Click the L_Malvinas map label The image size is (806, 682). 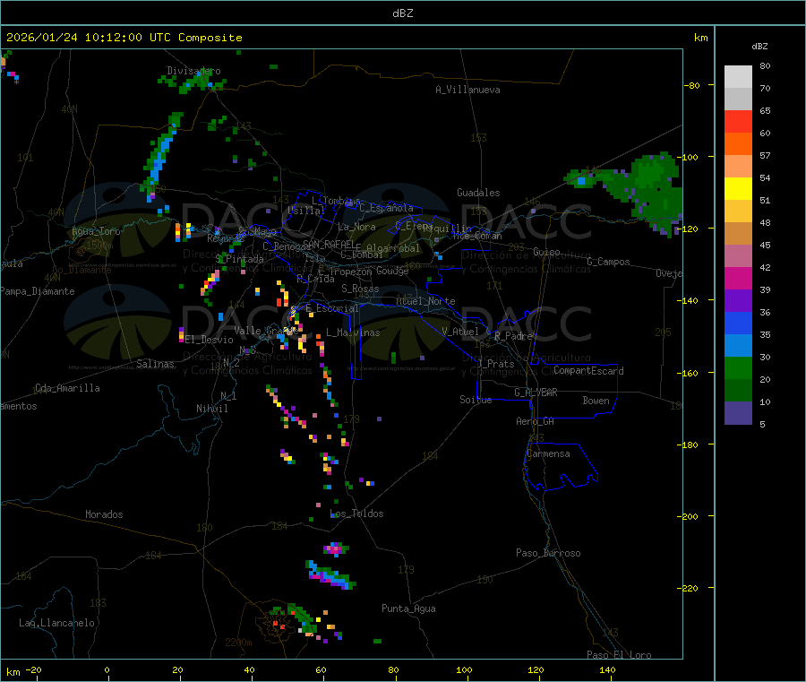[353, 332]
